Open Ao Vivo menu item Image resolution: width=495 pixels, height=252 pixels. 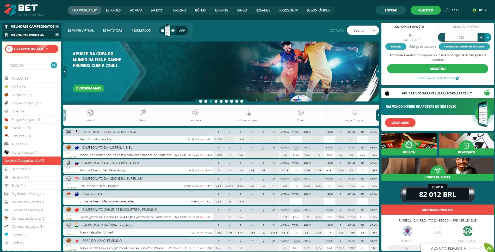coord(136,10)
